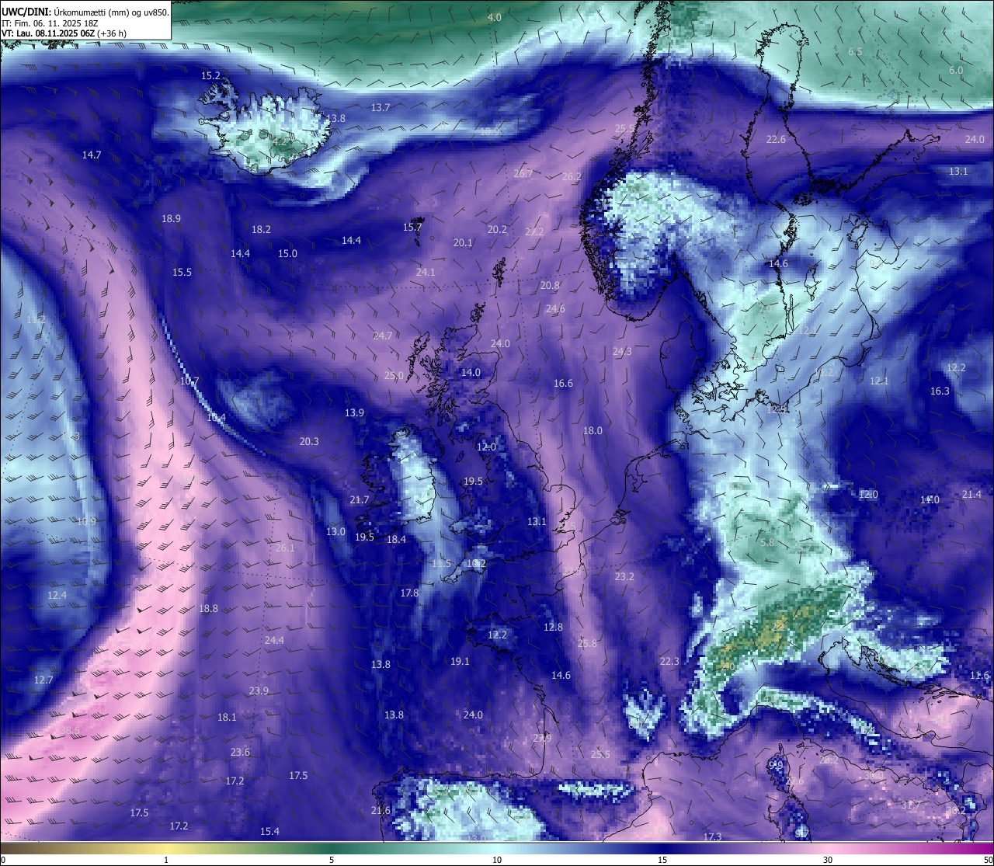Click the 26.2 value label
This screenshot has height=866, width=994.
pos(572,177)
